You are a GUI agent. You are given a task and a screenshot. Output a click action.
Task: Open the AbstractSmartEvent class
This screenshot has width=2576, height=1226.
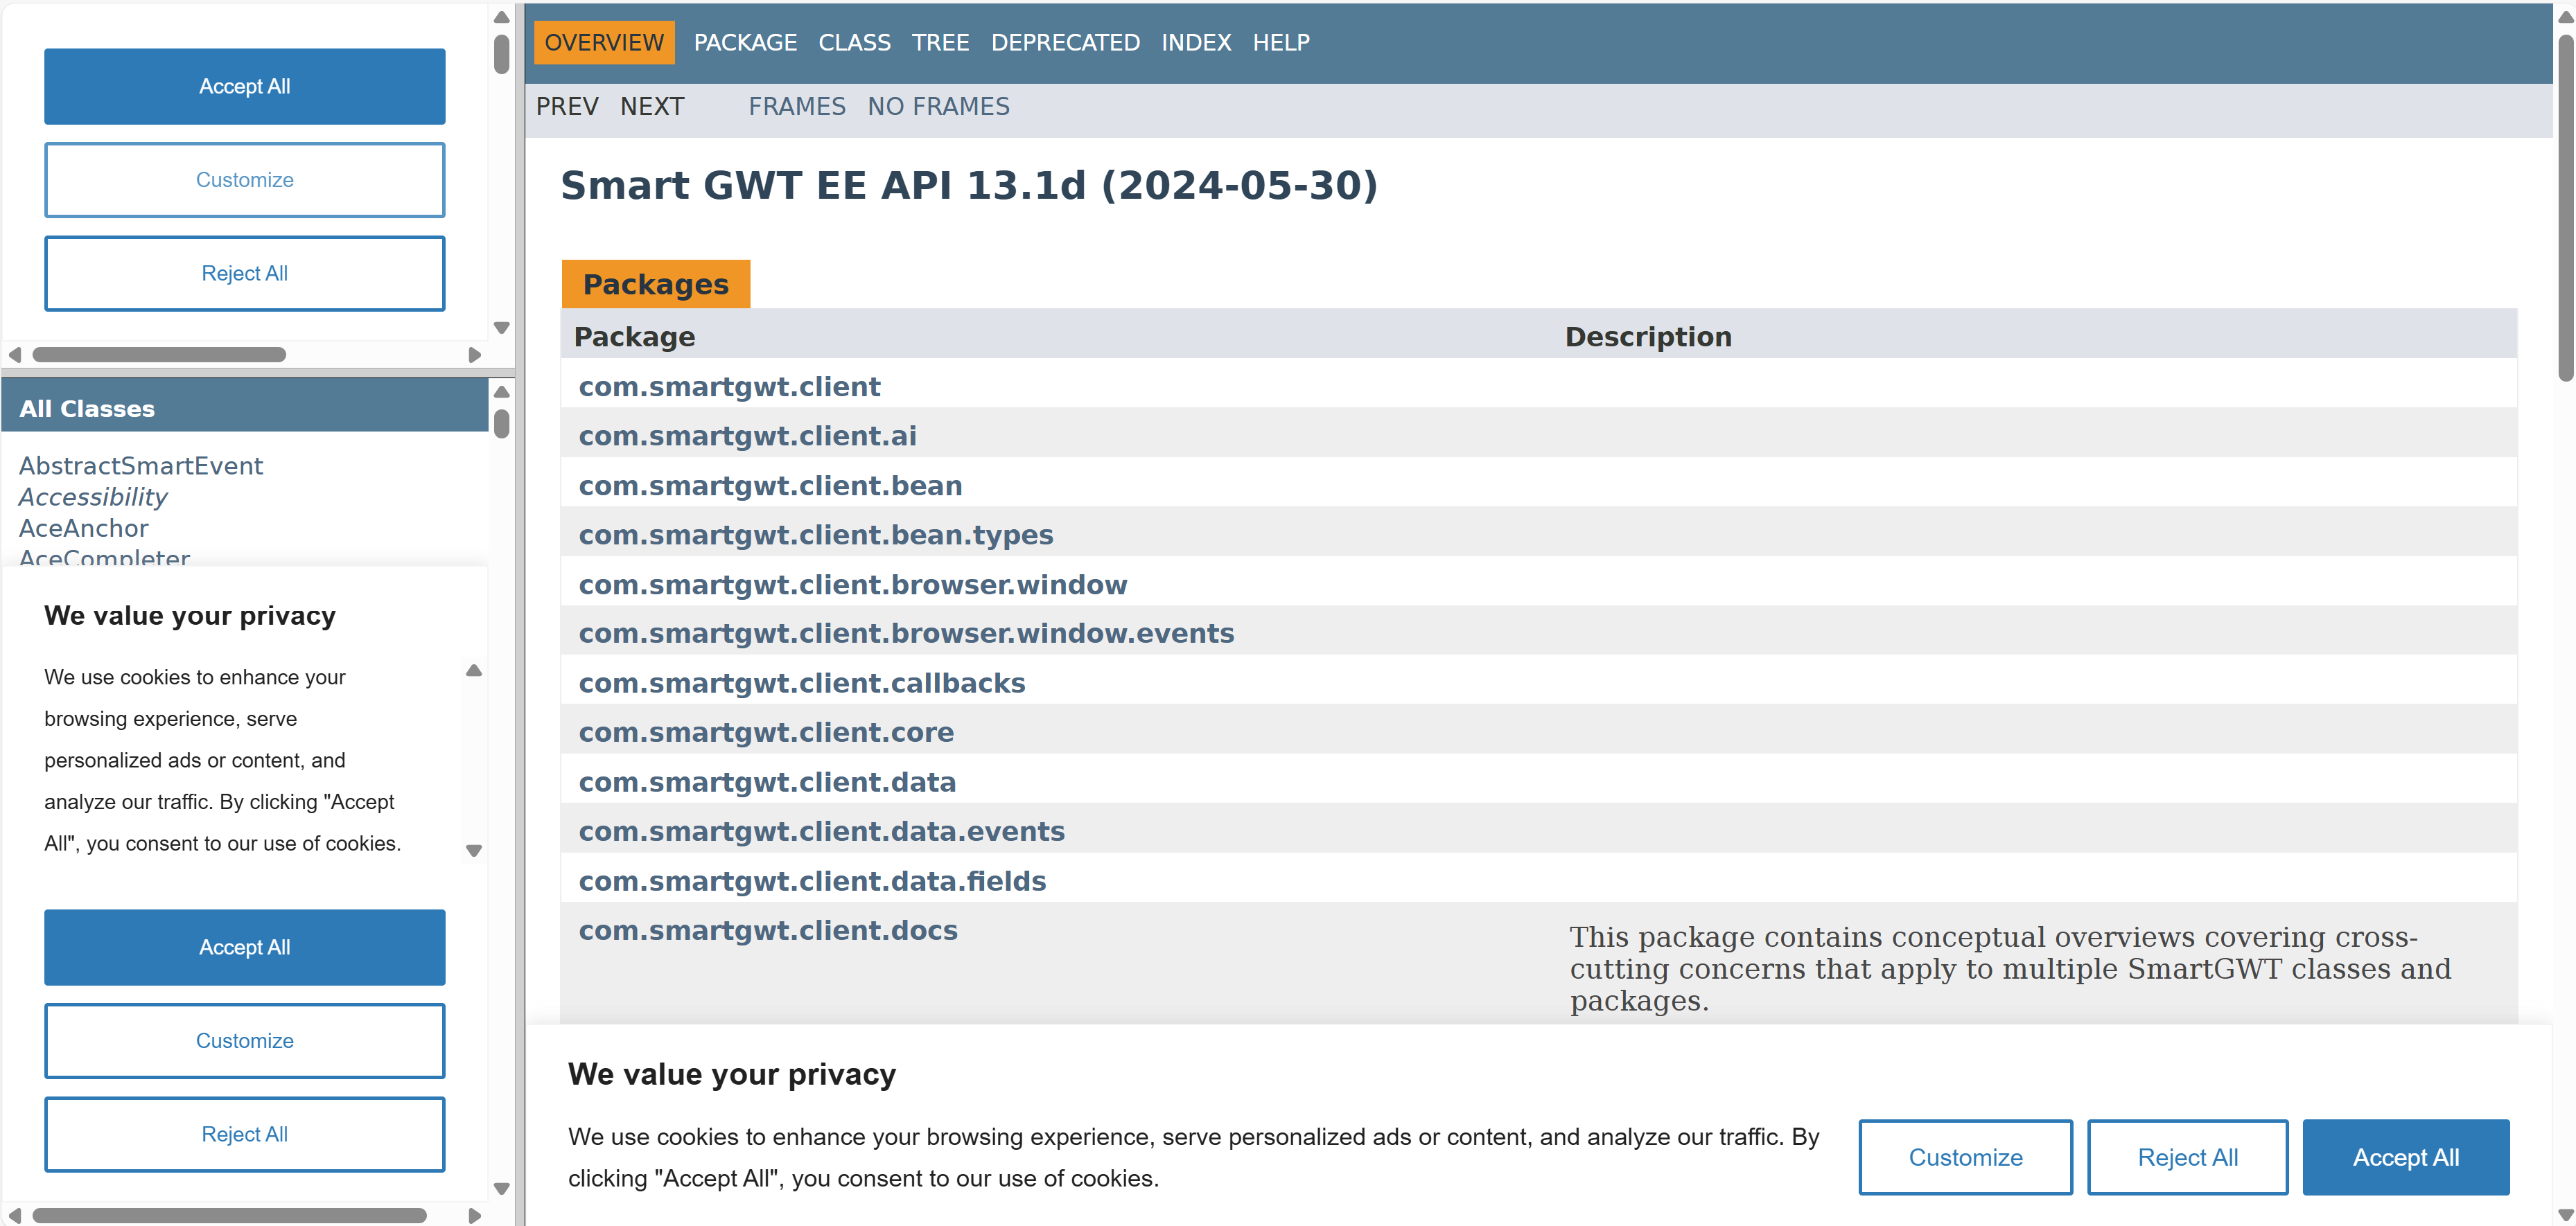(x=141, y=465)
